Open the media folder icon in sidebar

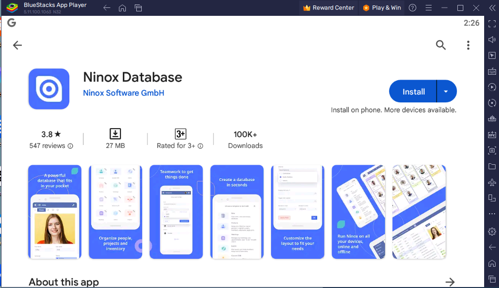point(492,166)
